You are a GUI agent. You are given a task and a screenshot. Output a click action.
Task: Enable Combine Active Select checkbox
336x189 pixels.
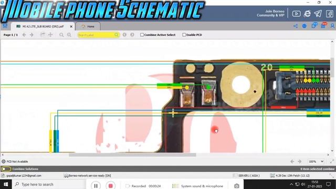click(142, 35)
